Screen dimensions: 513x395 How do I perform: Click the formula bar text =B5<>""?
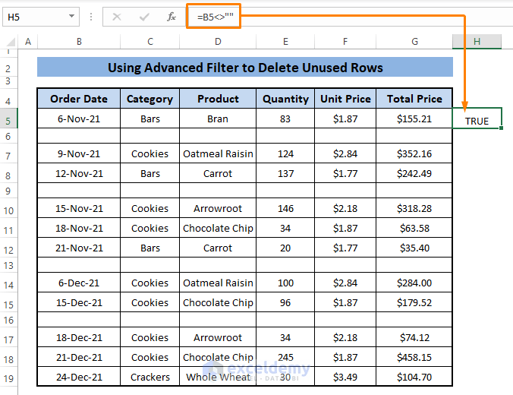216,17
